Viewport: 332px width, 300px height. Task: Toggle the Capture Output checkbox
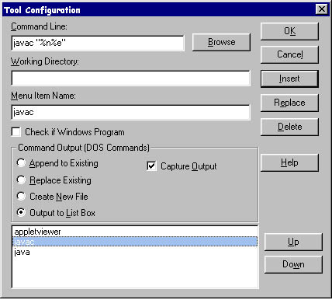(151, 166)
